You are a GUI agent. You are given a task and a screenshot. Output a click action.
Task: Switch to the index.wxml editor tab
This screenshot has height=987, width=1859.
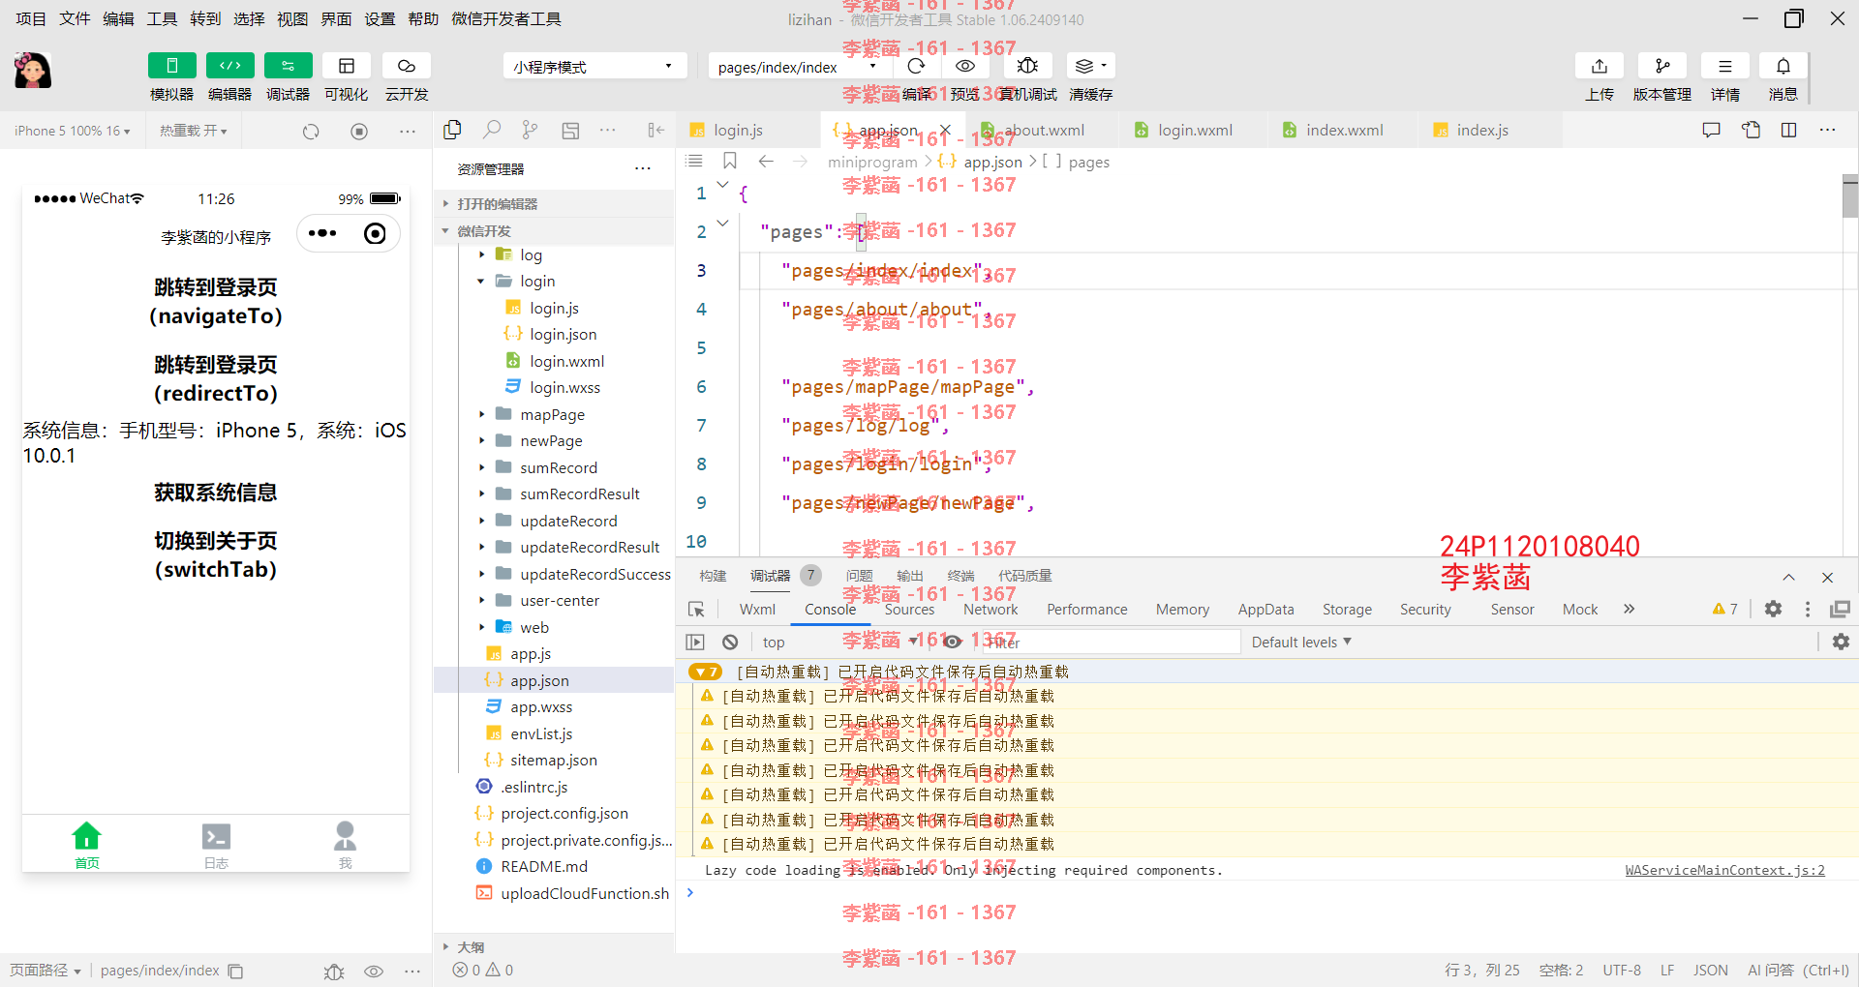pyautogui.click(x=1344, y=131)
